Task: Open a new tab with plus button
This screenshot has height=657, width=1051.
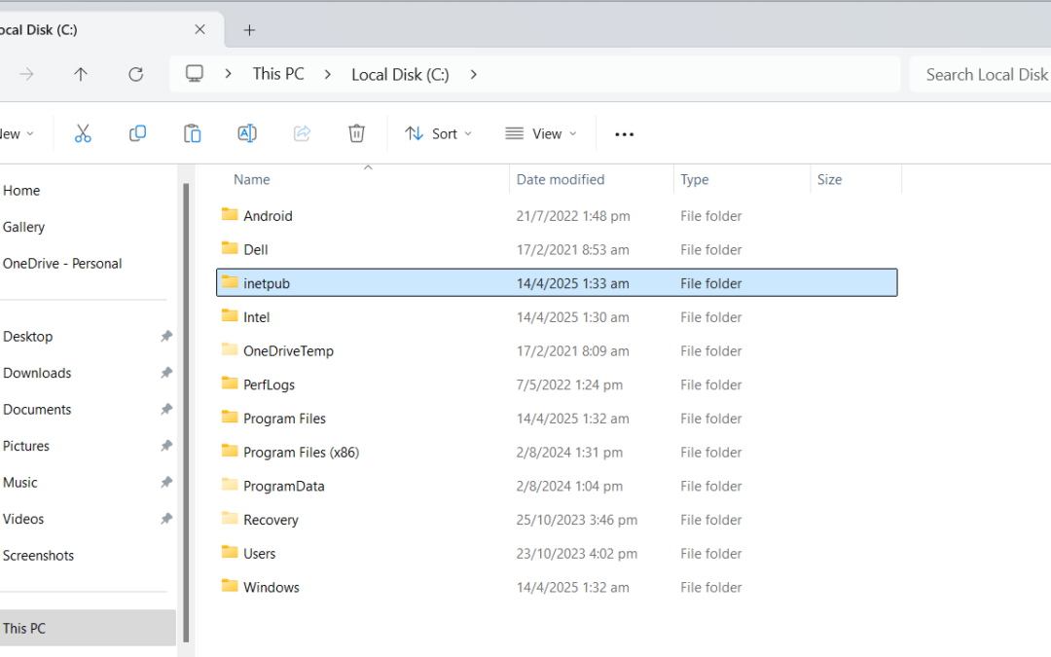Action: tap(249, 30)
